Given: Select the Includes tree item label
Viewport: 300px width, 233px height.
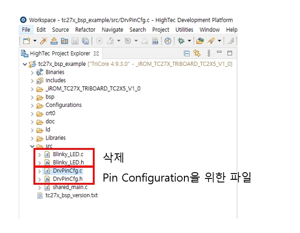Looking at the screenshot, I should pyautogui.click(x=55, y=80).
